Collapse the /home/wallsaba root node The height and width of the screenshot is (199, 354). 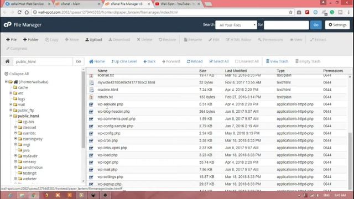(6, 82)
